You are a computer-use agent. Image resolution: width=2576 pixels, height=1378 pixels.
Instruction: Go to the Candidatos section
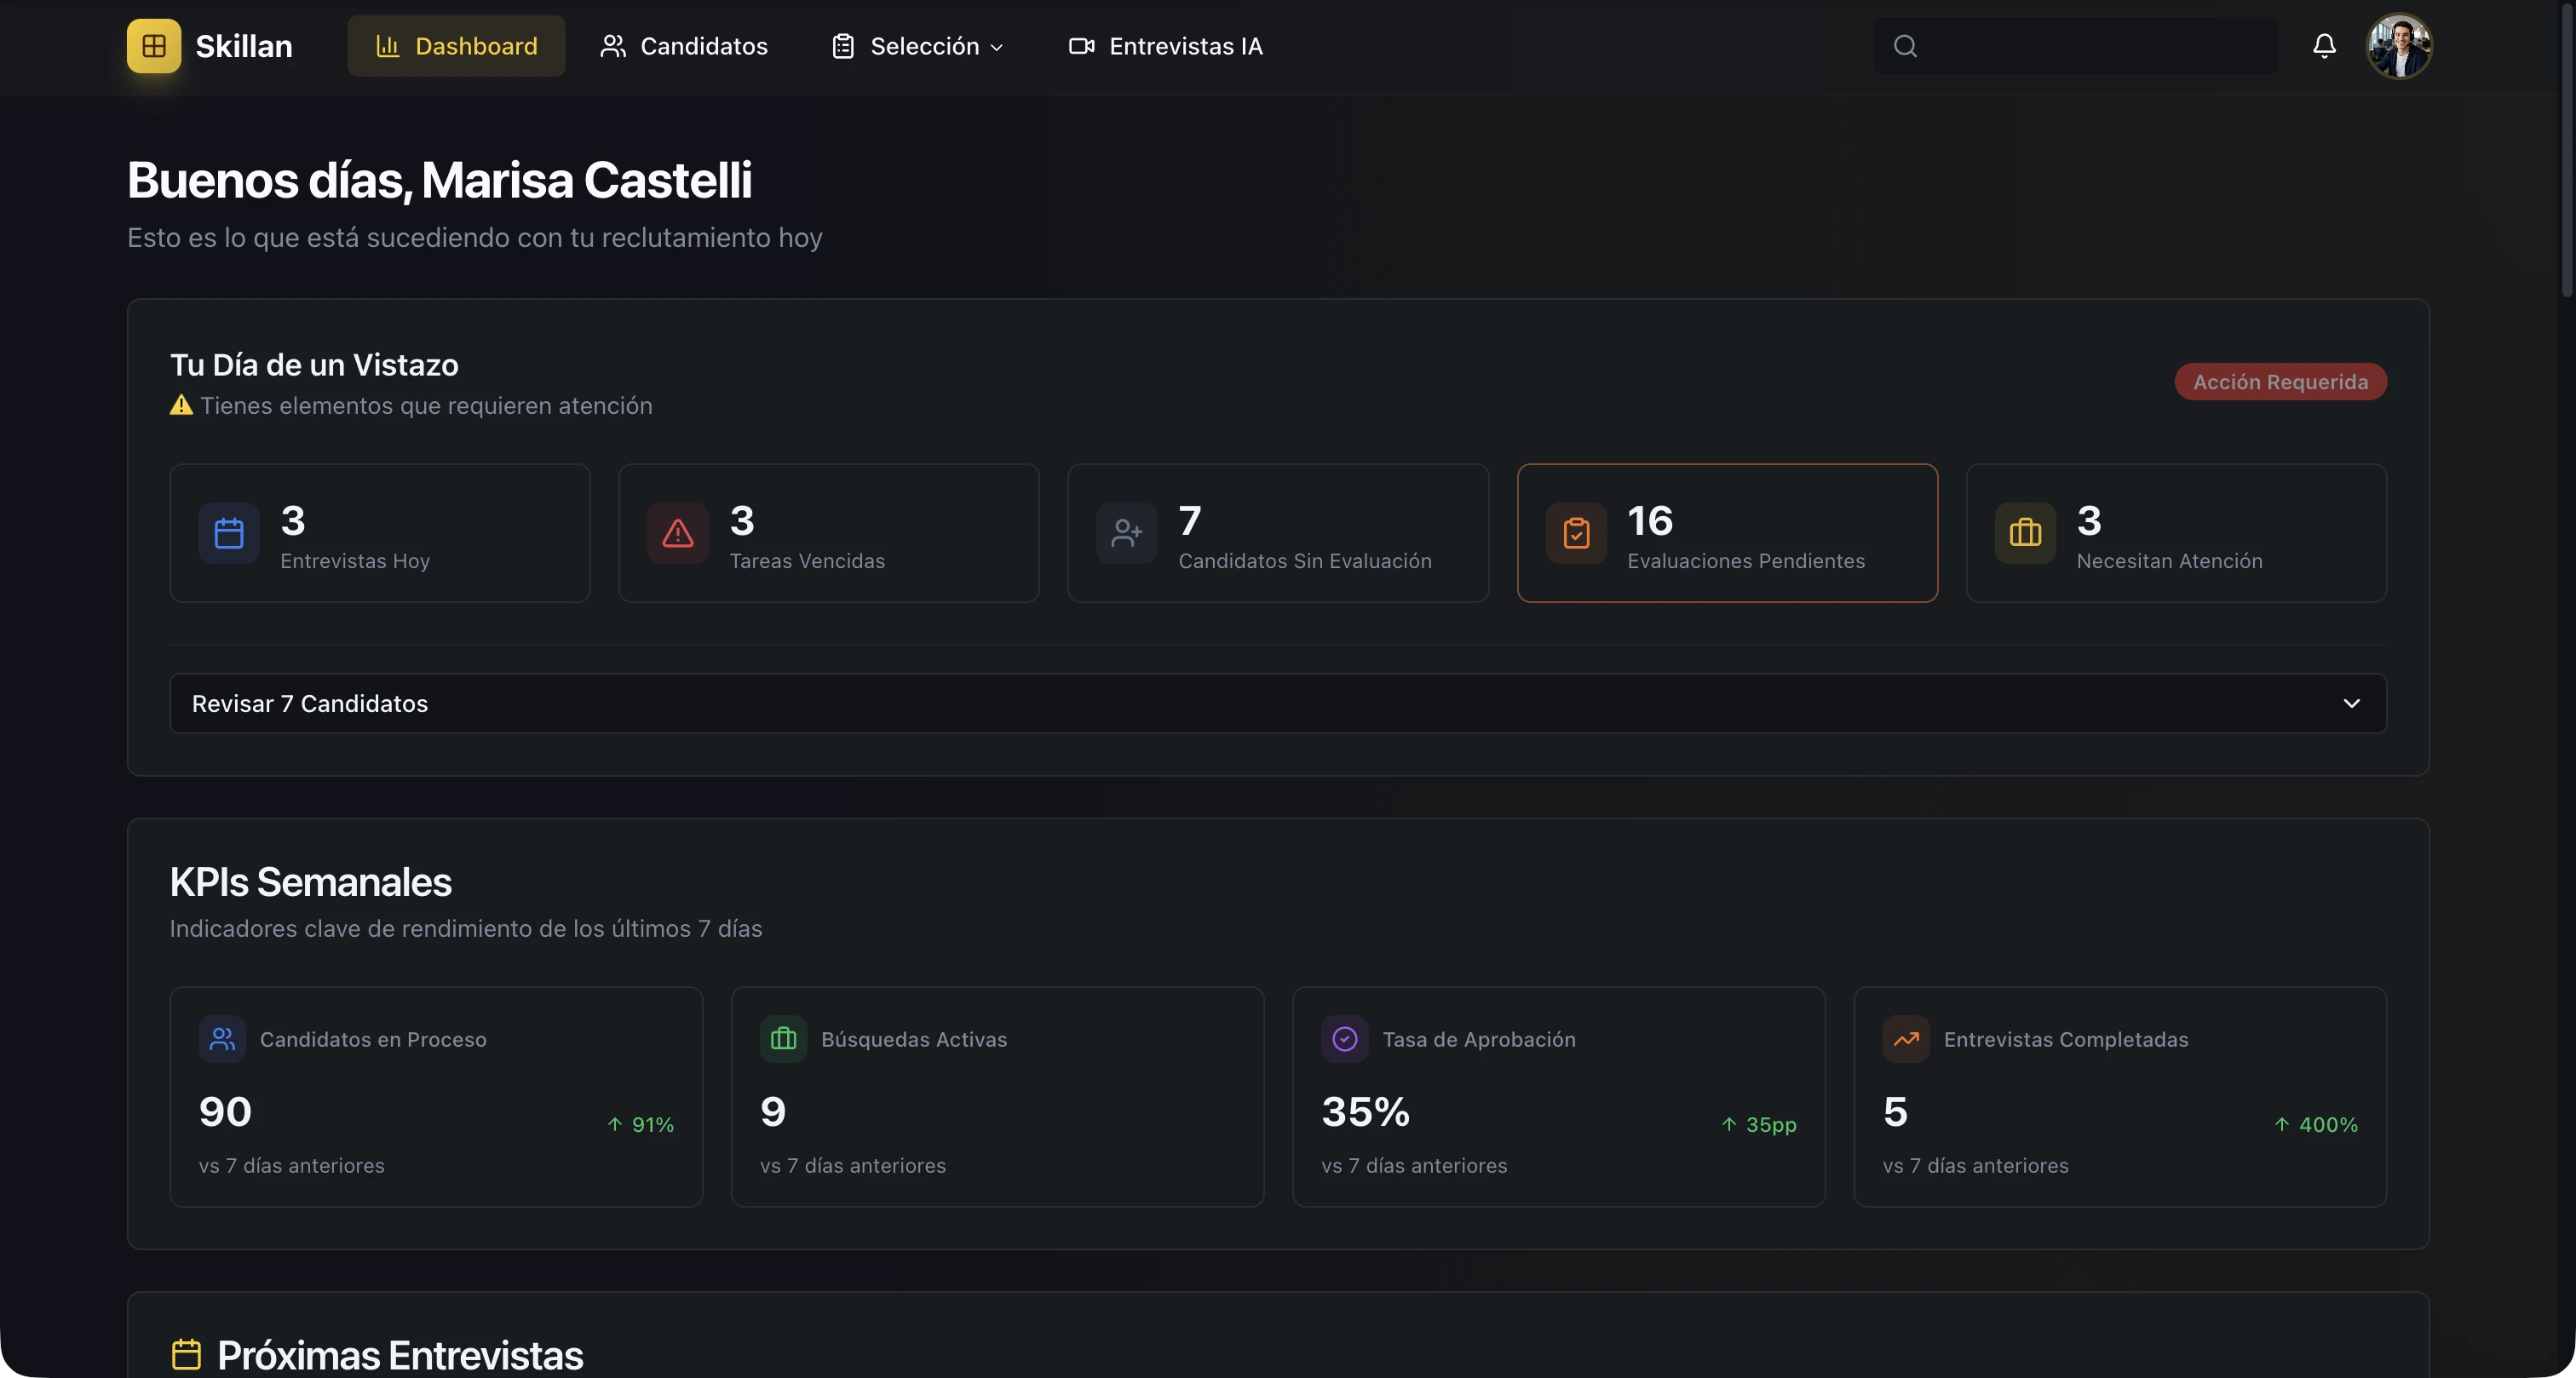pos(684,45)
